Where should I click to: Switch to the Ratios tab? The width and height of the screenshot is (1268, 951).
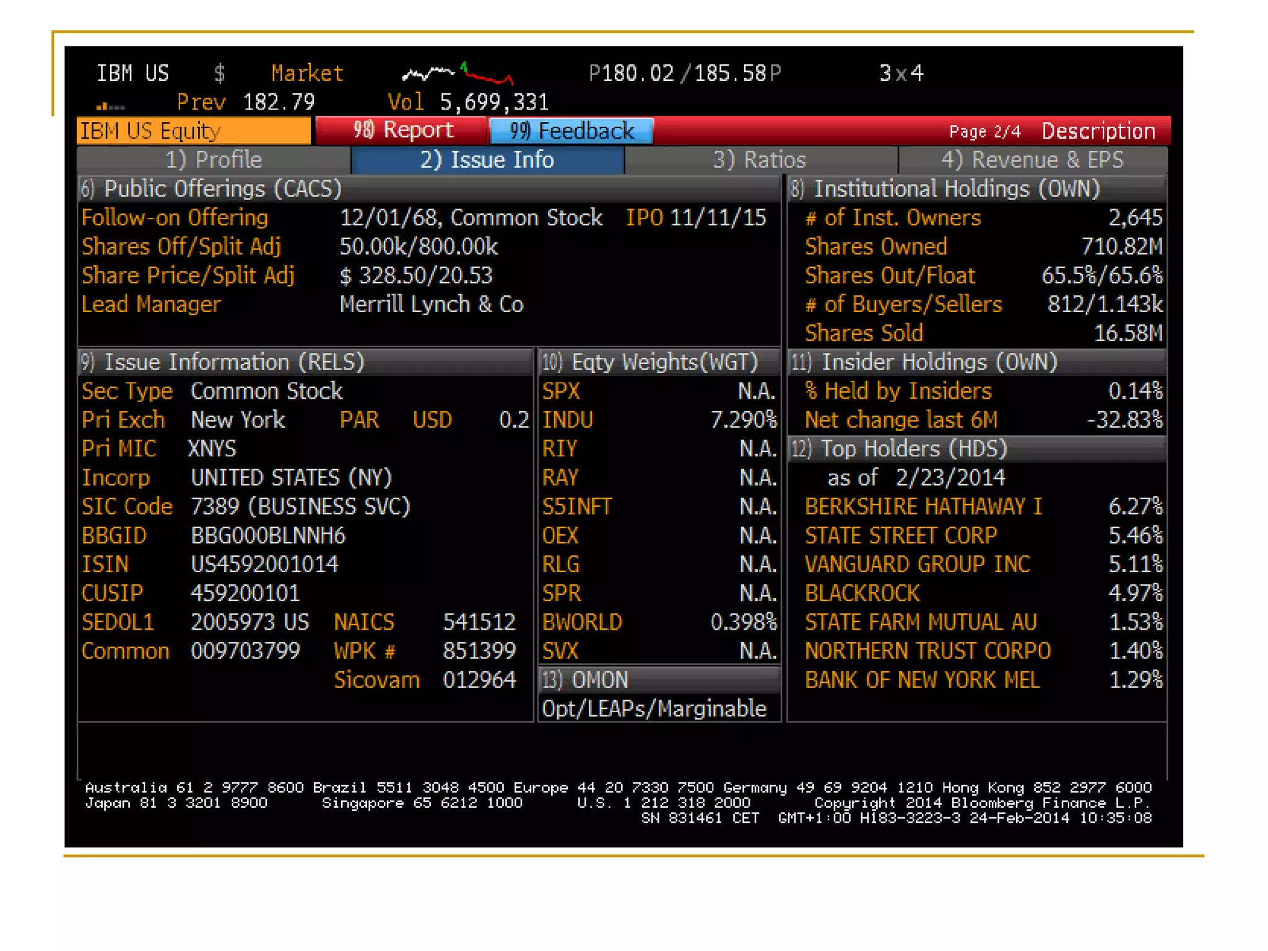tap(760, 160)
